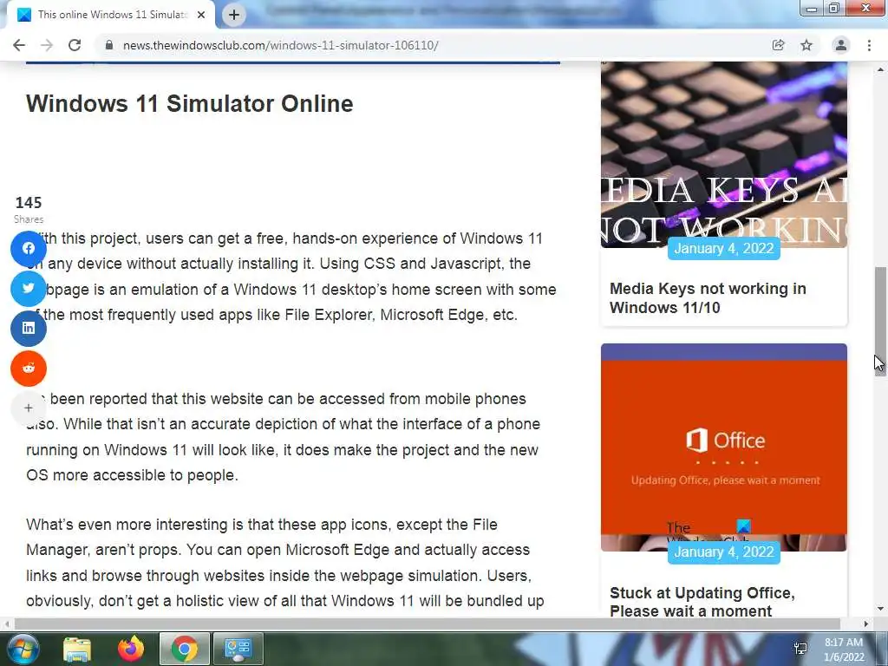
Task: Open File Explorer from taskbar
Action: (x=77, y=649)
